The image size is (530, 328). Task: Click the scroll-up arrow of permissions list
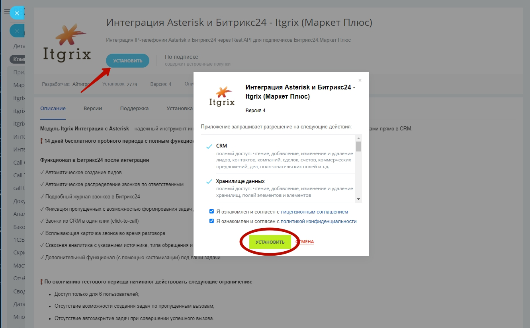pyautogui.click(x=358, y=138)
